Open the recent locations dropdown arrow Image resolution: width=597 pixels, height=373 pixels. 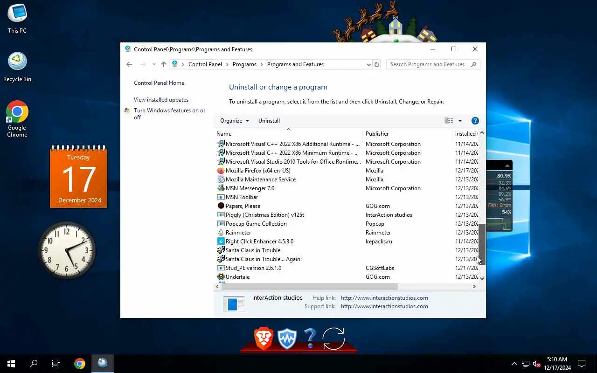coord(154,64)
